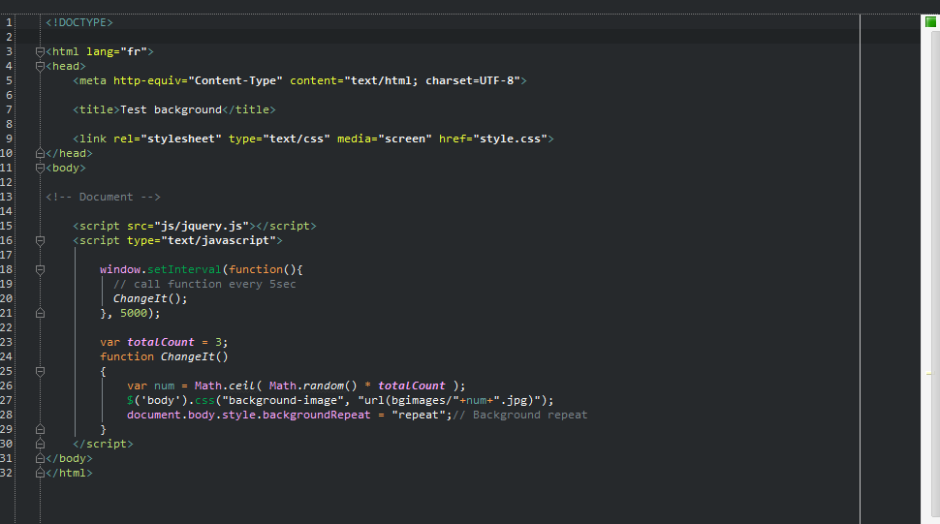
Task: Click the fold end marker on line 29
Action: (40, 429)
